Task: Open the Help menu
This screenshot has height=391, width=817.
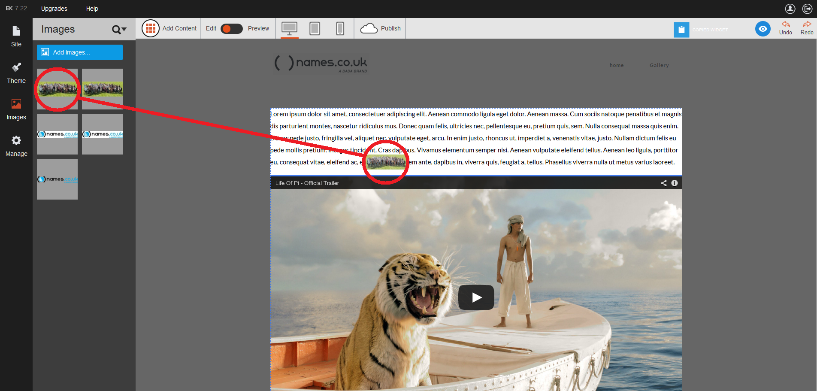Action: (92, 9)
